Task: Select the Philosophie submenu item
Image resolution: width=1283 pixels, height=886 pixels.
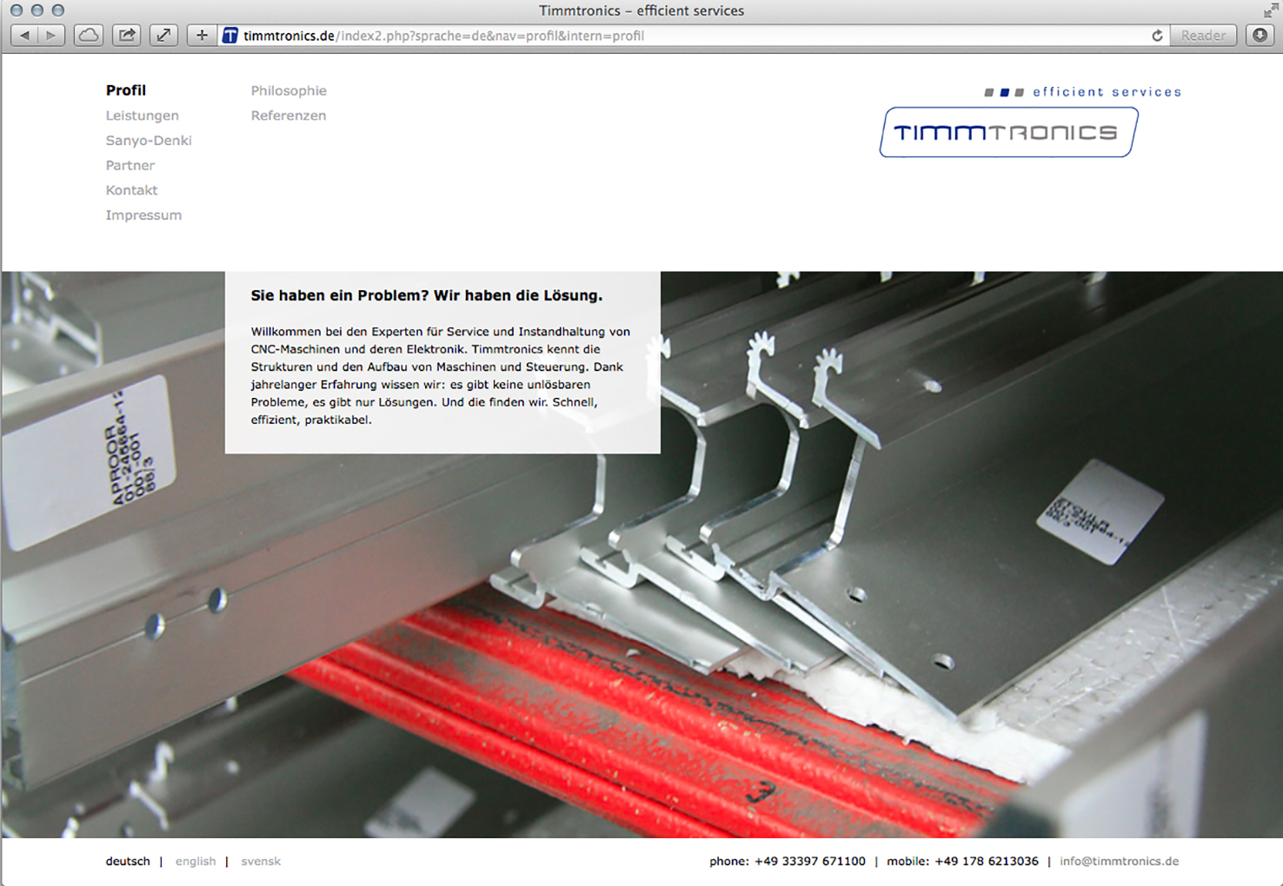Action: click(x=289, y=90)
